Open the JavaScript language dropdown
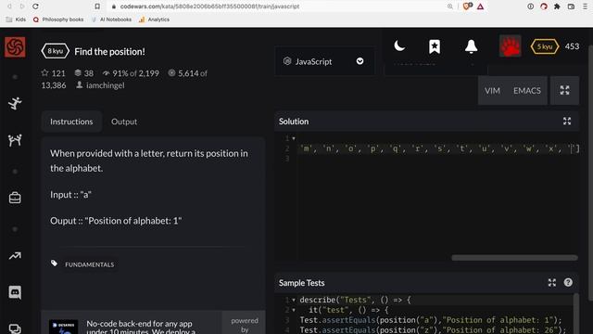Viewport: 593px width, 334px height. (x=324, y=61)
